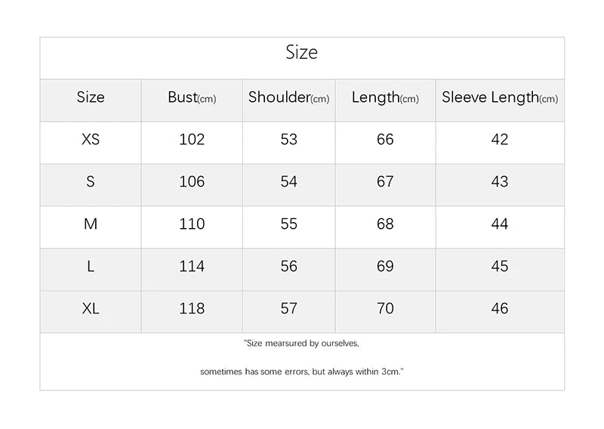Click the "Size" title at the top
The image size is (604, 429).
302,52
